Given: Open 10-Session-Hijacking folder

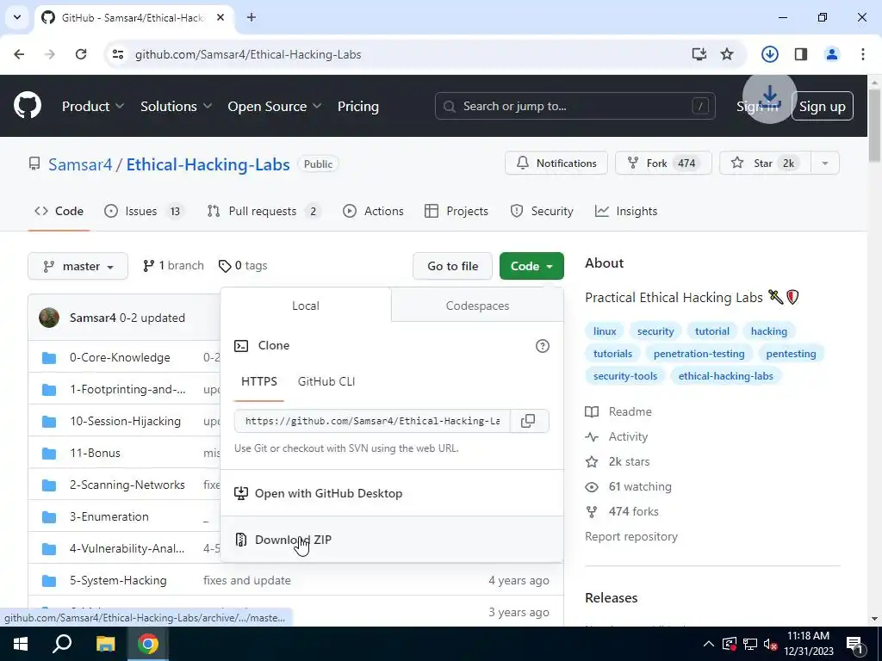Looking at the screenshot, I should point(126,421).
